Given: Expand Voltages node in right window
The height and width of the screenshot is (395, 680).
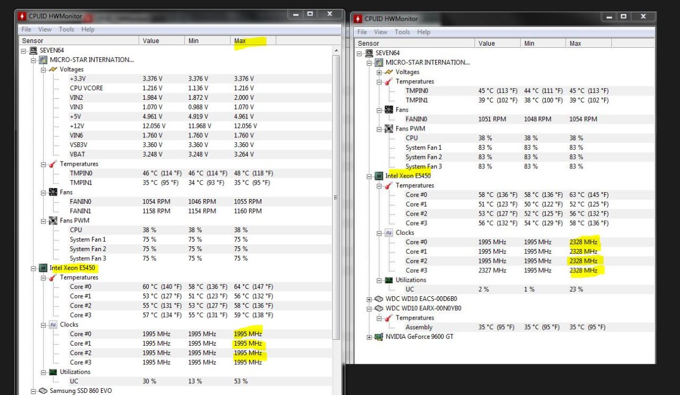Looking at the screenshot, I should pyautogui.click(x=379, y=72).
